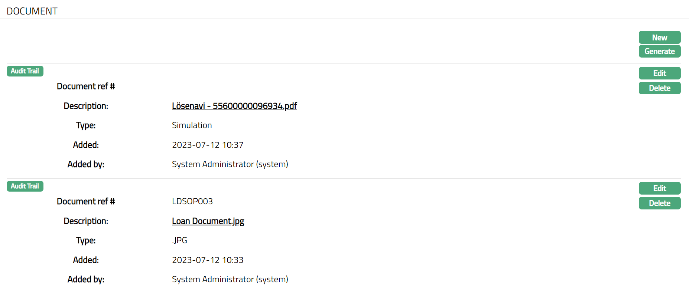The image size is (689, 290).
Task: Open Audit Trail for the Lösenavi PDF
Action: pos(25,71)
